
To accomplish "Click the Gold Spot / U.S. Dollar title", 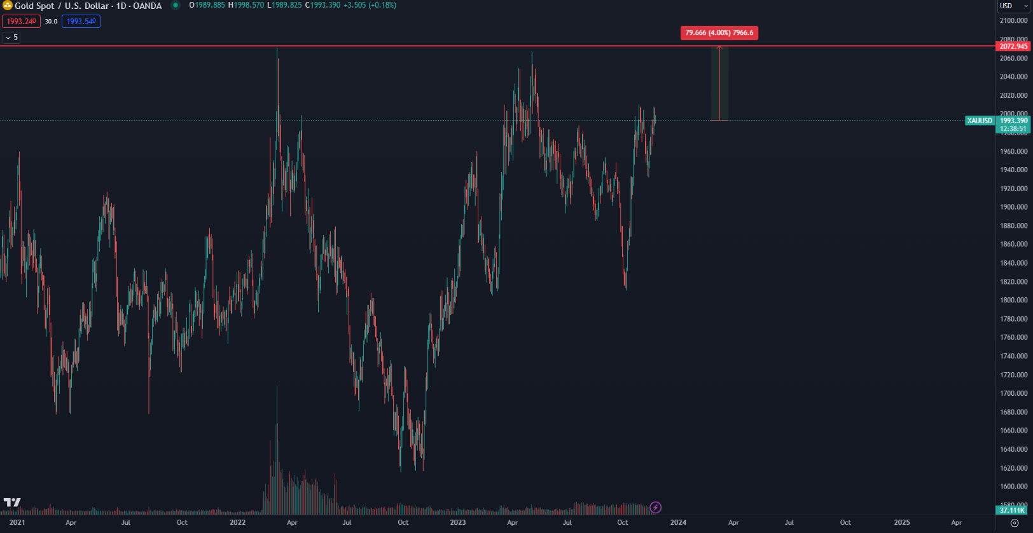I will (x=88, y=6).
